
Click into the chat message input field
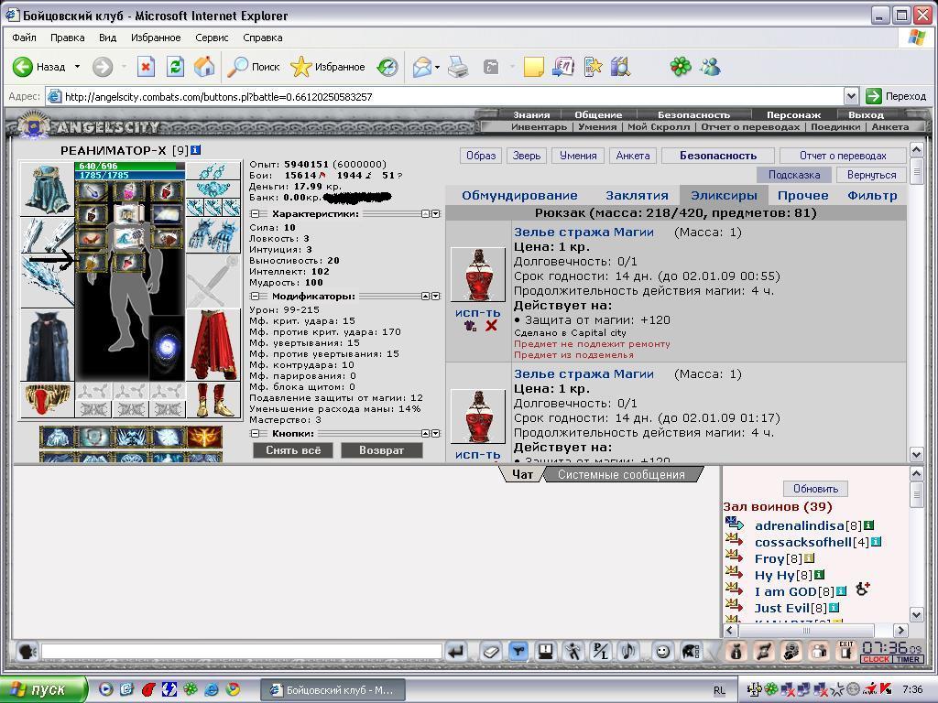(x=242, y=652)
